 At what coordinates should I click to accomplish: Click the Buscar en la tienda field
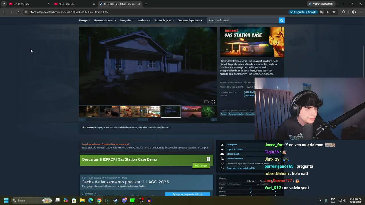(243, 20)
